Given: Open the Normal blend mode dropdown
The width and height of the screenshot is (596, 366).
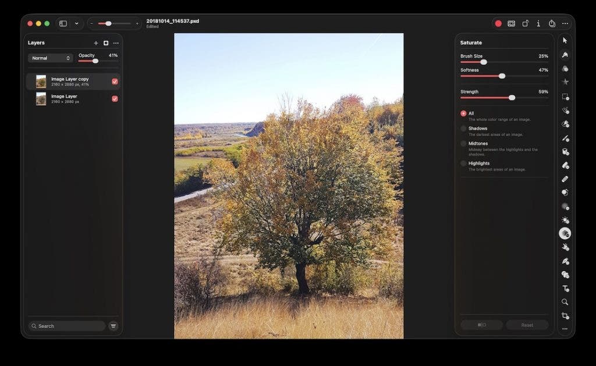Looking at the screenshot, I should tap(50, 58).
